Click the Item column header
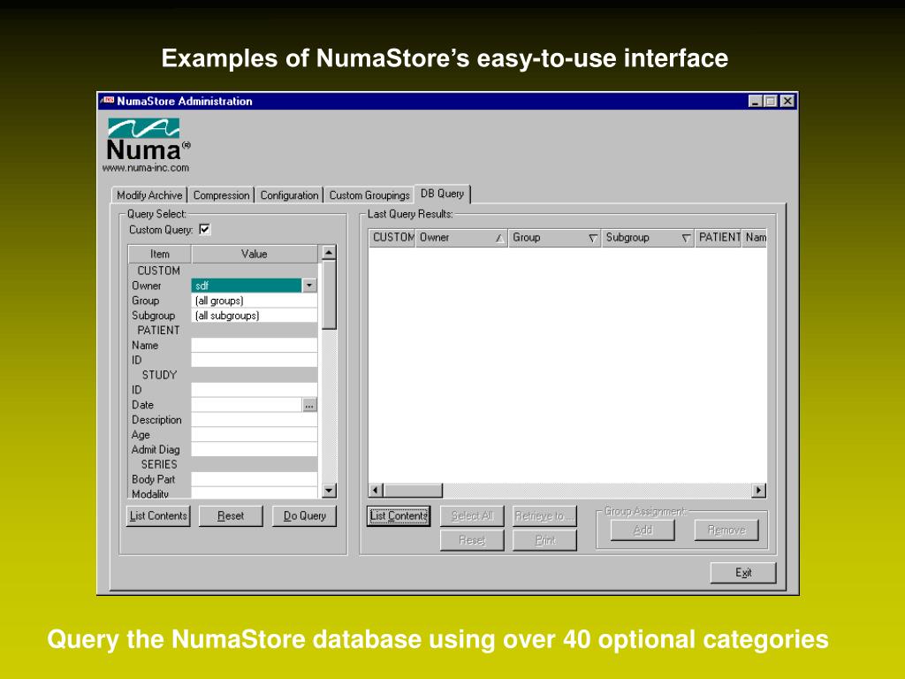 [x=160, y=254]
